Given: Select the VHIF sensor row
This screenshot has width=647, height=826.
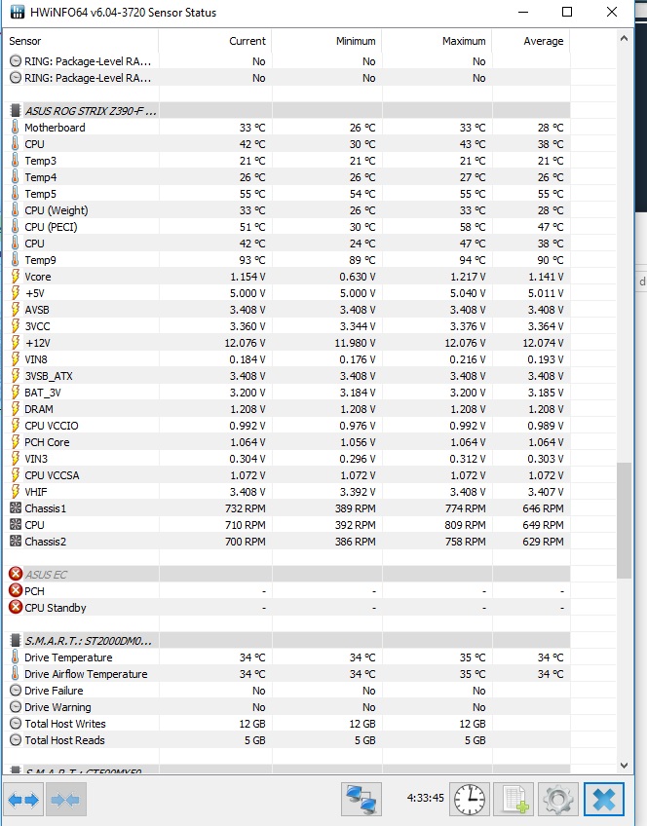Looking at the screenshot, I should [x=287, y=492].
